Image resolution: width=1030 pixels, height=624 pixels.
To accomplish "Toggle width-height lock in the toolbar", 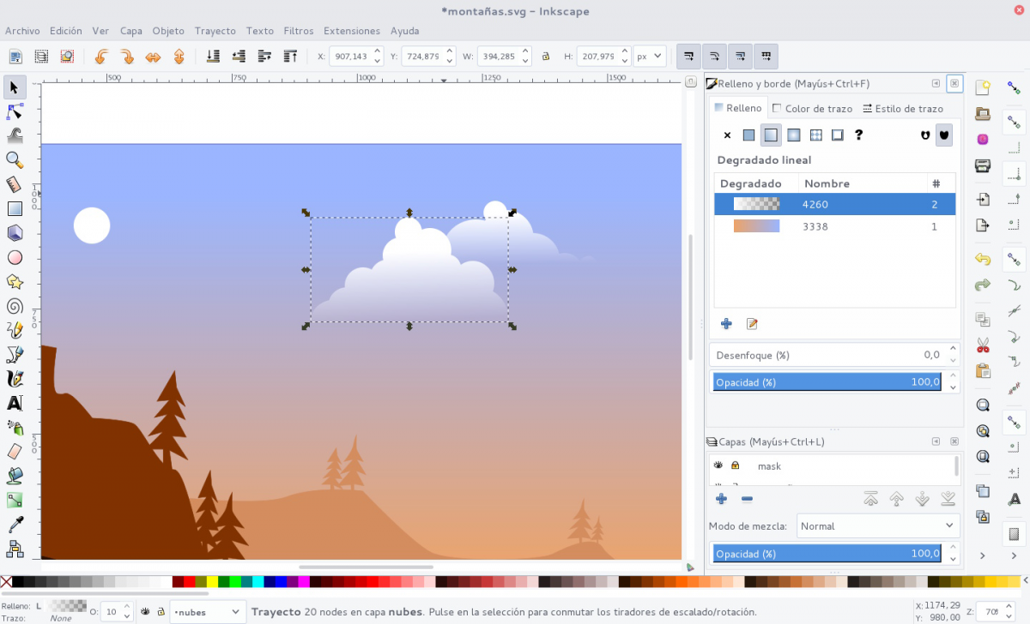I will pyautogui.click(x=545, y=56).
